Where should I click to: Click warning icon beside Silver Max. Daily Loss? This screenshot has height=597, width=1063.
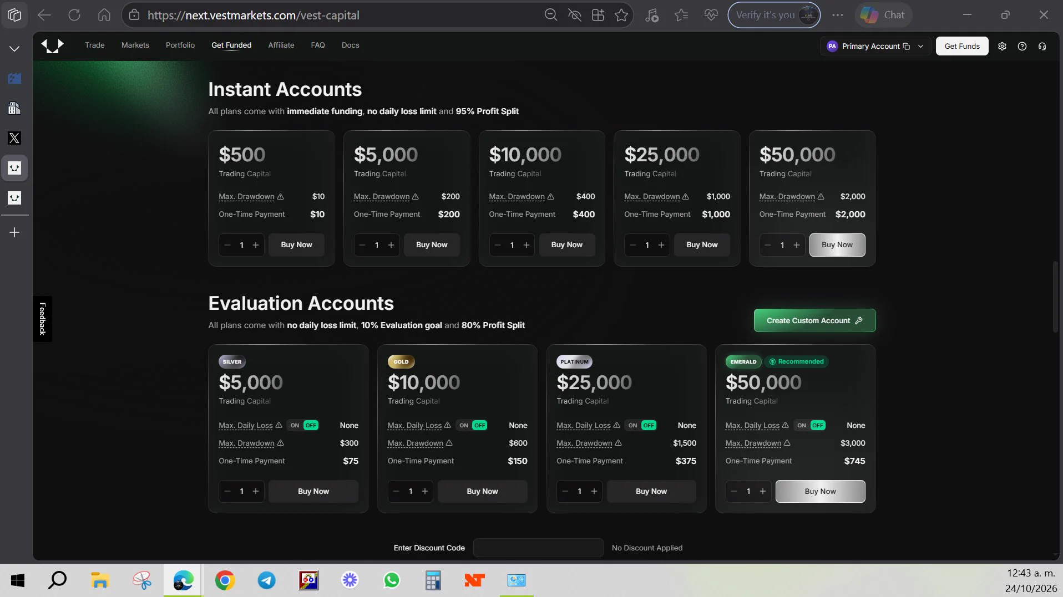[x=279, y=425]
